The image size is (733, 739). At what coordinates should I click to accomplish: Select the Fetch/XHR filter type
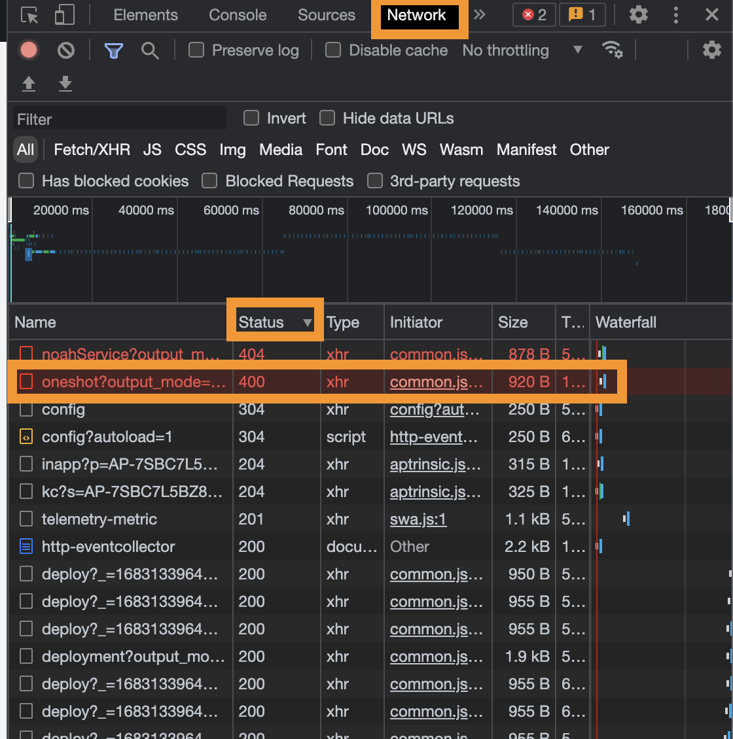pyautogui.click(x=92, y=150)
